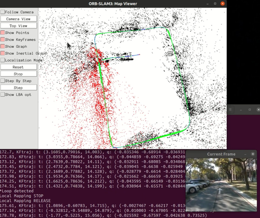This screenshot has width=260, height=218.
Task: Close the Current Frame window
Action: pos(253,154)
